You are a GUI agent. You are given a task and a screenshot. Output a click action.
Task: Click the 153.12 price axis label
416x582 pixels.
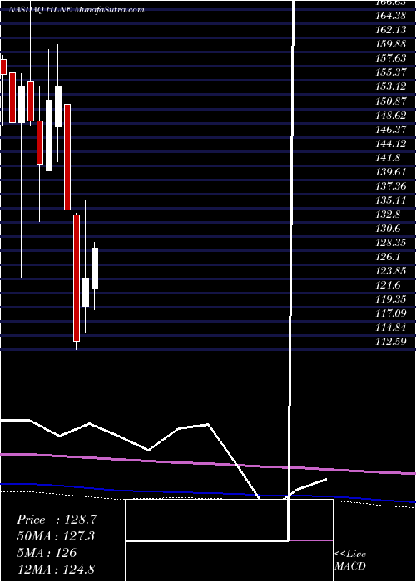click(391, 86)
